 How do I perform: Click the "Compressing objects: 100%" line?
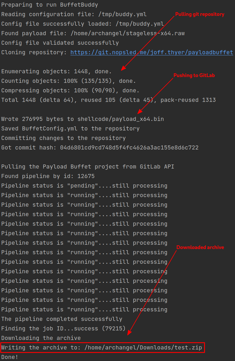[x=70, y=91]
